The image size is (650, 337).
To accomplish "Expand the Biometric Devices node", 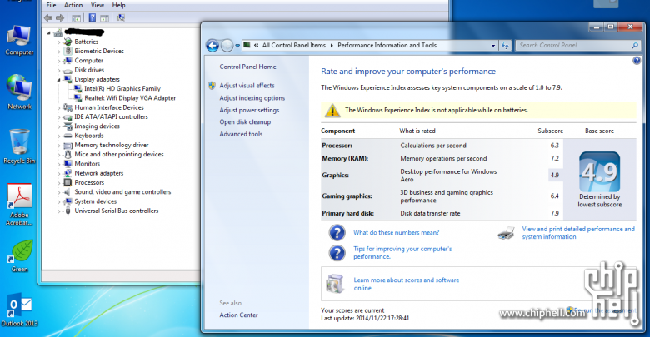I will tap(59, 52).
